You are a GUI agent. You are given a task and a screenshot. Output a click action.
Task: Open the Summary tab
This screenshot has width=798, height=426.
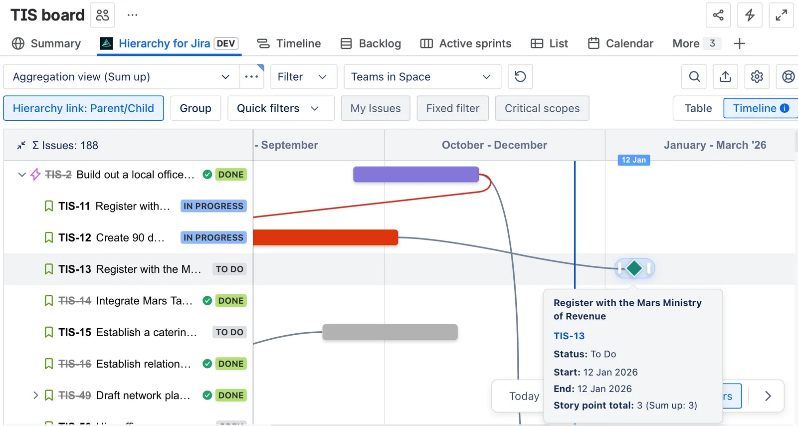(x=46, y=43)
